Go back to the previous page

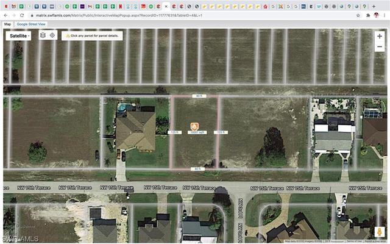pyautogui.click(x=5, y=15)
